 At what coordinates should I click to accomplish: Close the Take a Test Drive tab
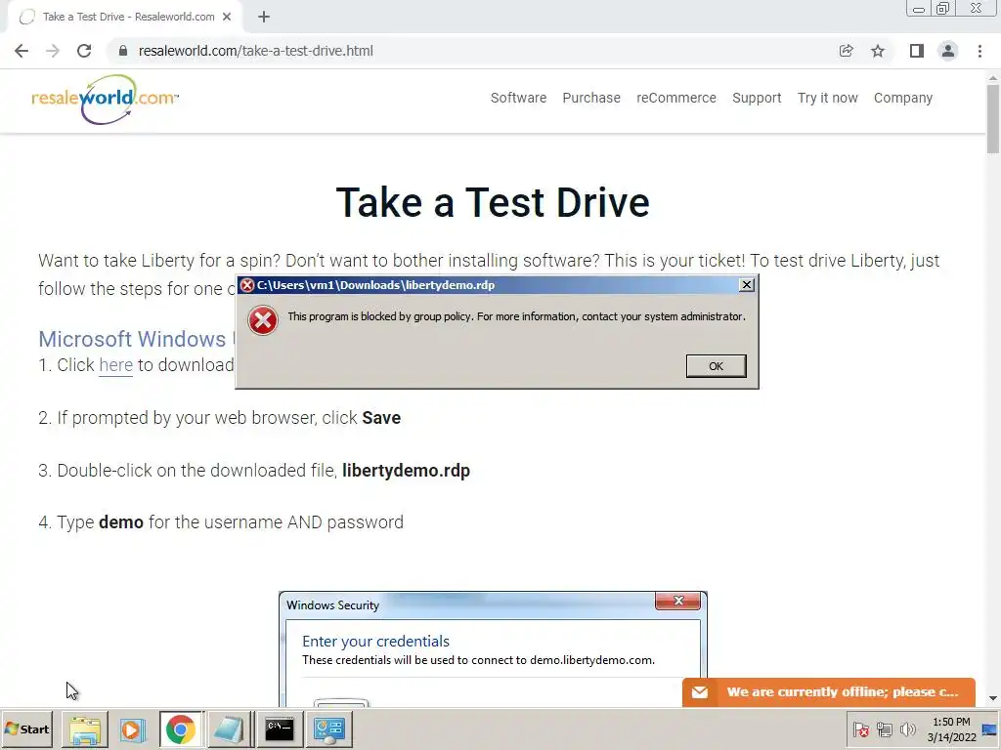coord(227,18)
